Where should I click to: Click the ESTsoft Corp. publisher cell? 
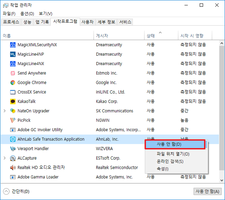(x=108, y=158)
